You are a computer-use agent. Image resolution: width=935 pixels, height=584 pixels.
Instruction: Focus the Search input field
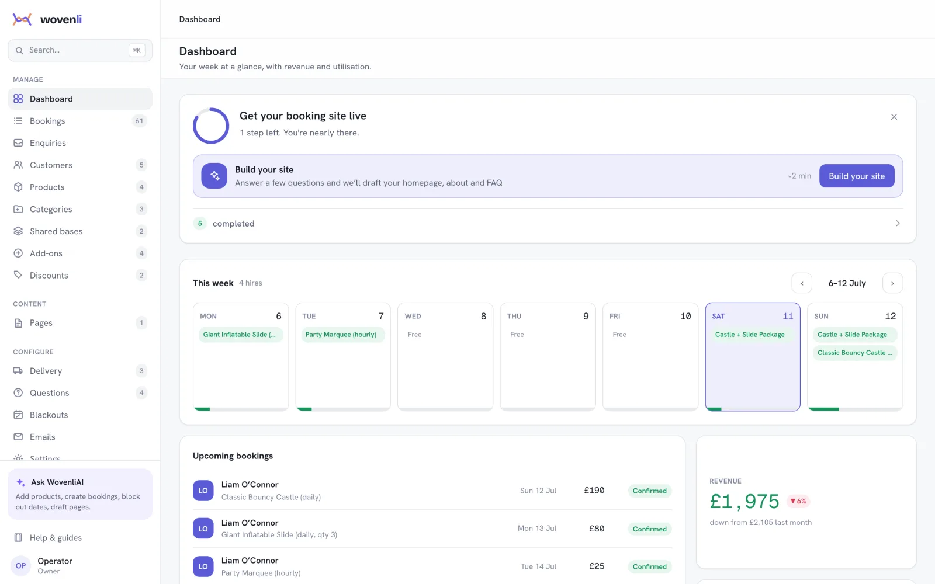(x=80, y=50)
